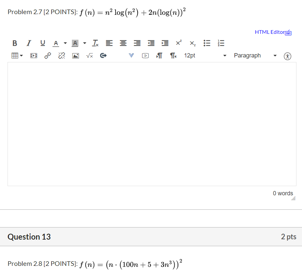Toggle underline formatting
Viewport: 302px width, 279px height.
click(42, 43)
